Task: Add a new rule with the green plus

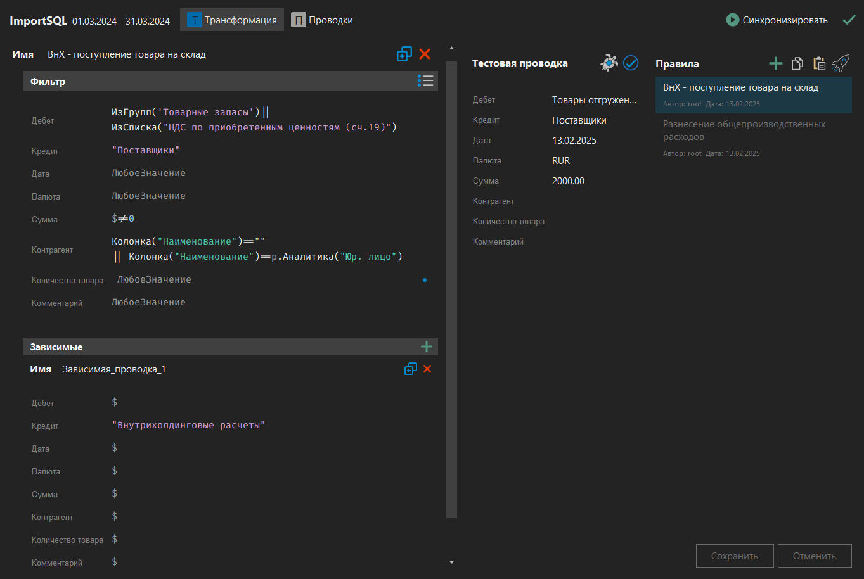Action: [775, 63]
